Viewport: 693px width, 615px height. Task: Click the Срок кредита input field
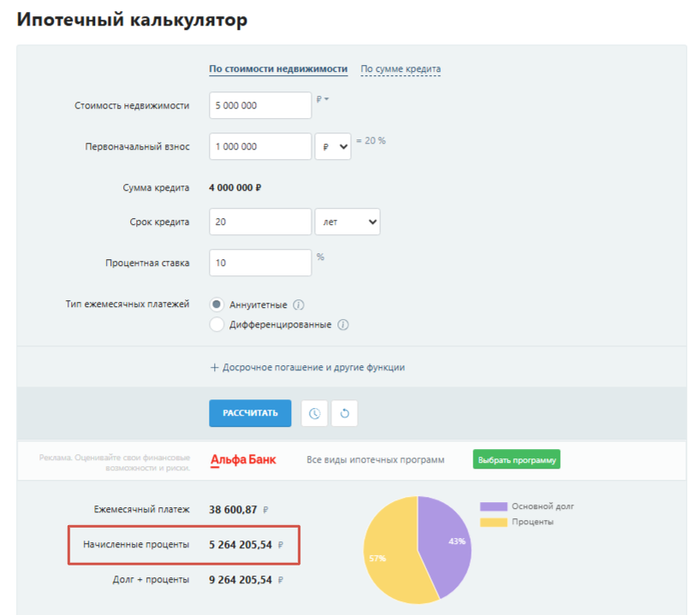pyautogui.click(x=260, y=222)
